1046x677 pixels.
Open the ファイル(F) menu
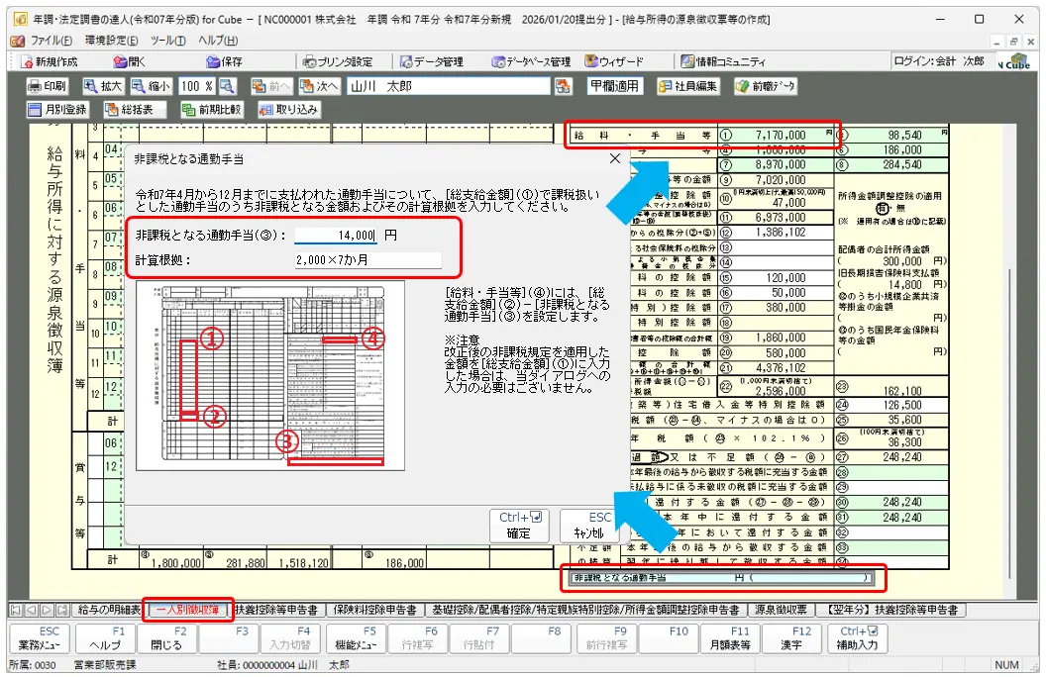coord(50,41)
